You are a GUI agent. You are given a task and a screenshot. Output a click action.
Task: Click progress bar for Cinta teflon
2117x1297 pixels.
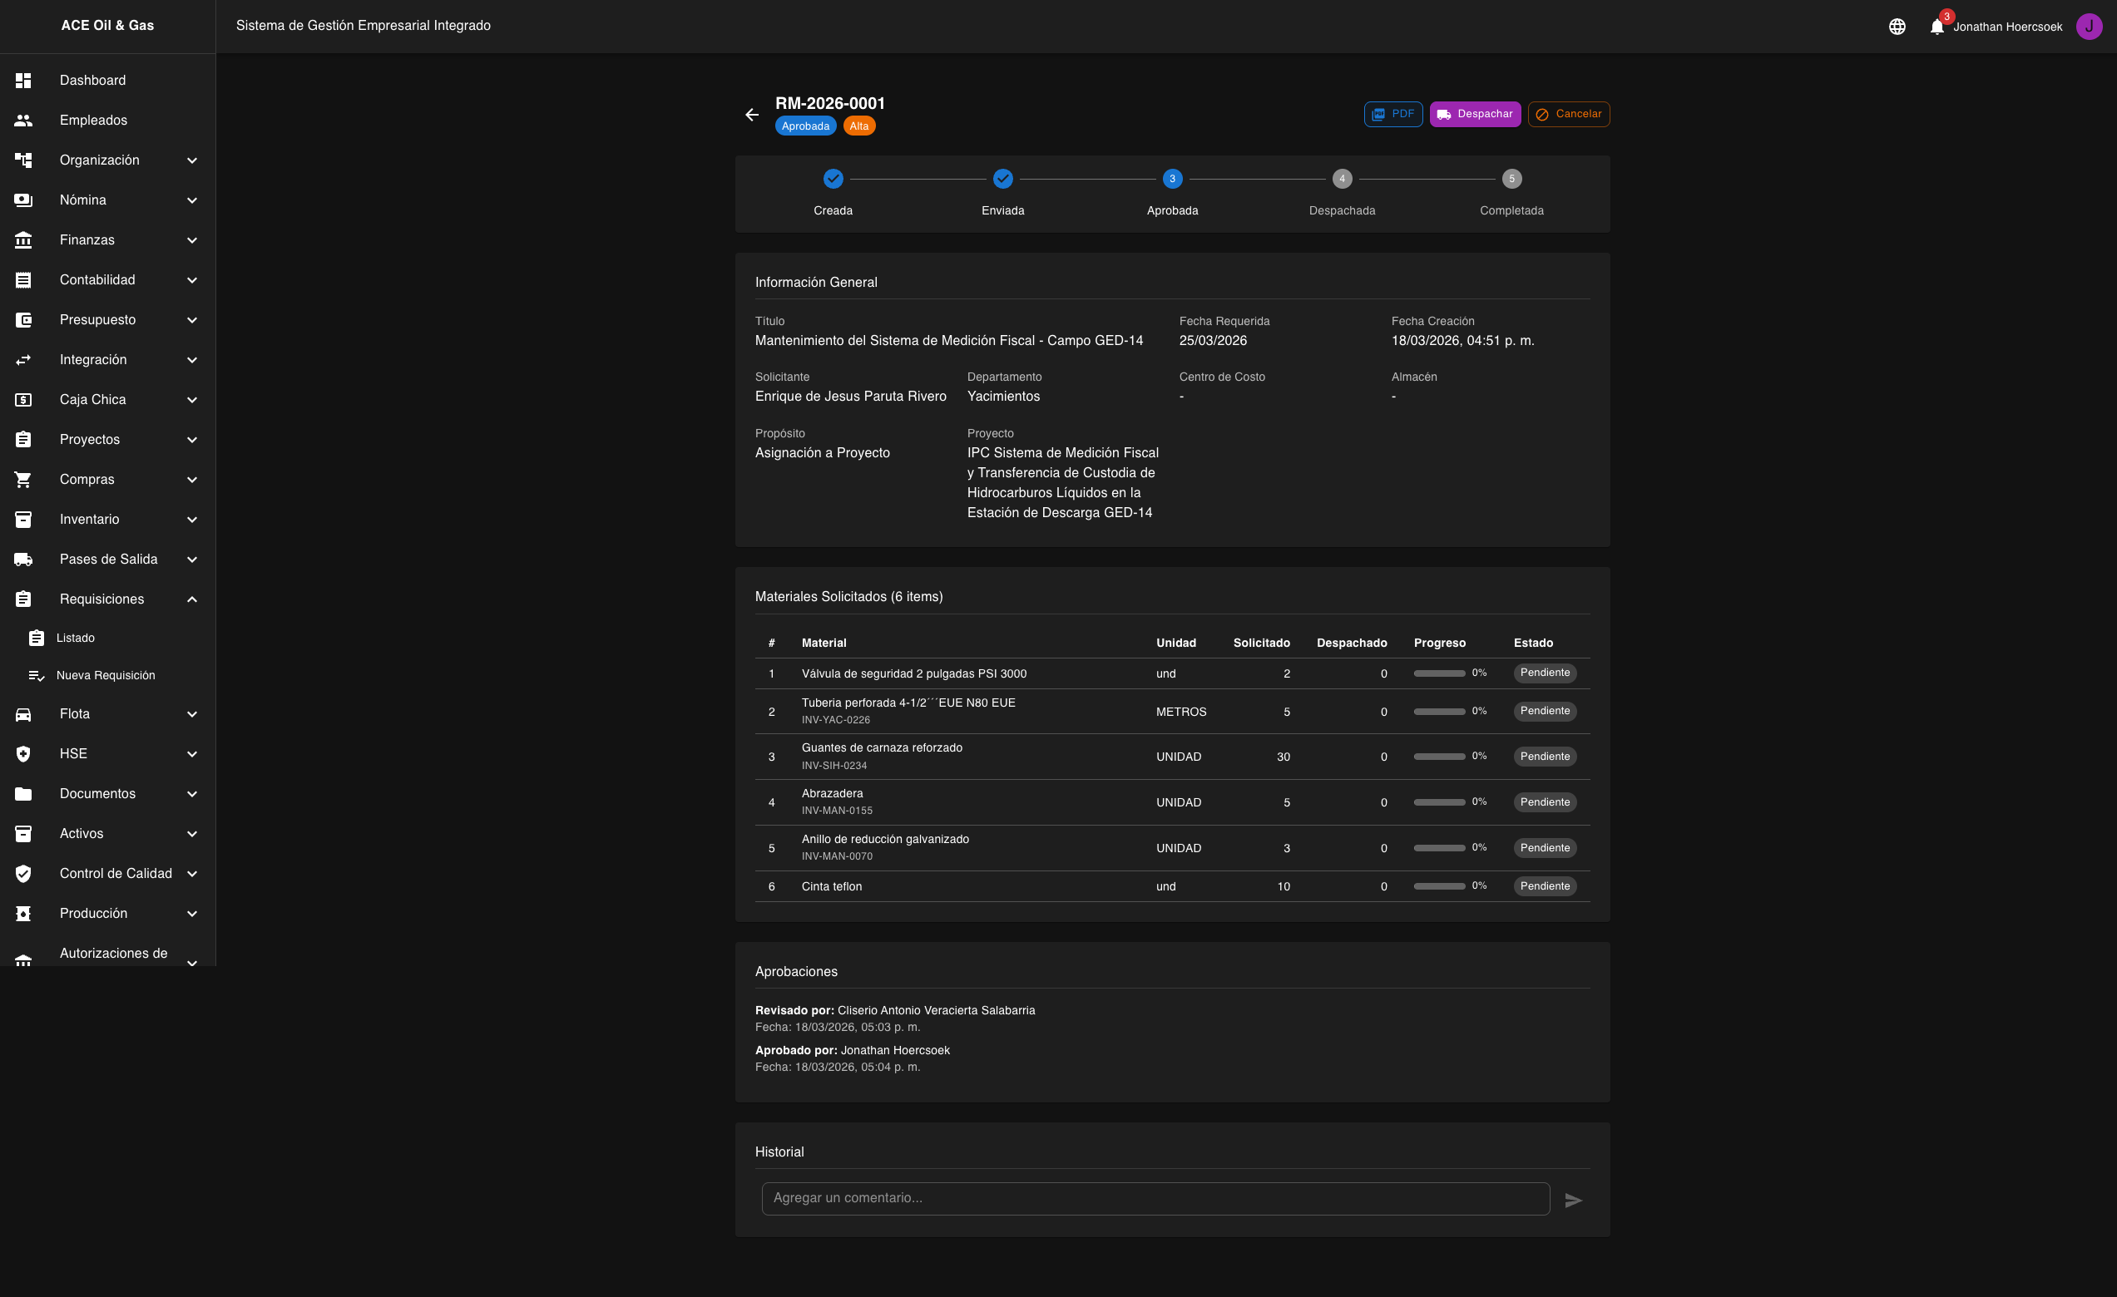(1439, 886)
